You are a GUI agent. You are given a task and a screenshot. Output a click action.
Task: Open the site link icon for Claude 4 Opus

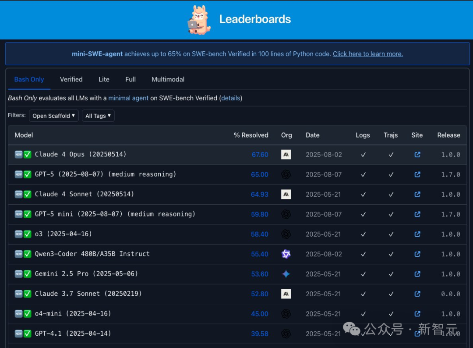[417, 155]
